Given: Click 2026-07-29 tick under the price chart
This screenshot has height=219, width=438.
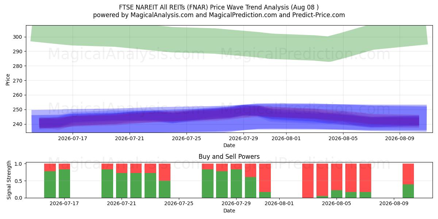Looking at the screenshot, I should [243, 138].
